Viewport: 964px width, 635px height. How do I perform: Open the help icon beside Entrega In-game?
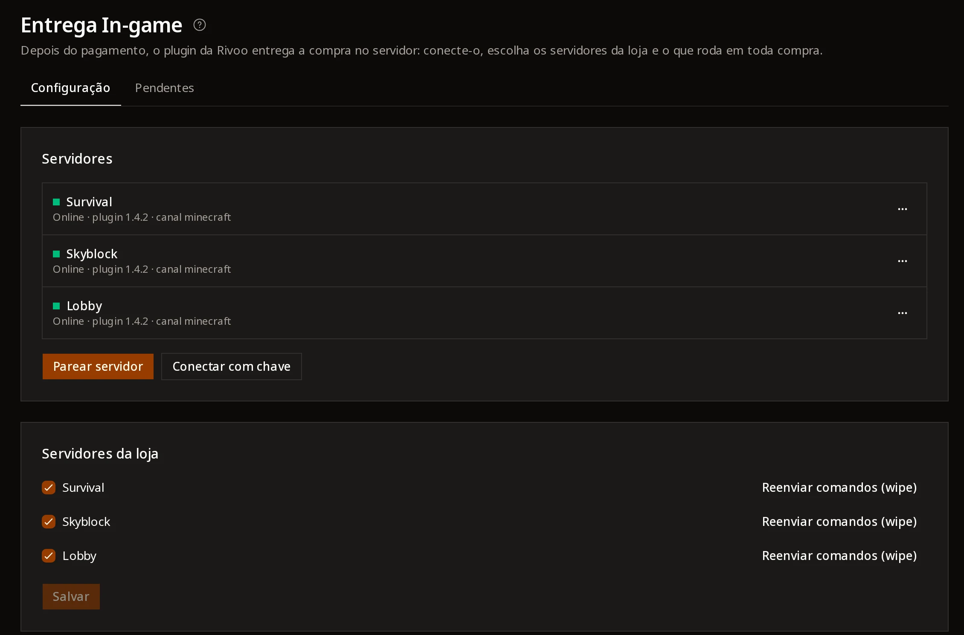(199, 25)
